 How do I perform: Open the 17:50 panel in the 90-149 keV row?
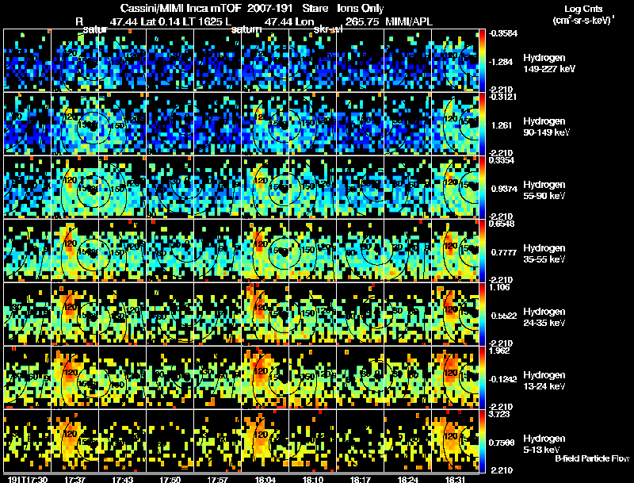170,124
